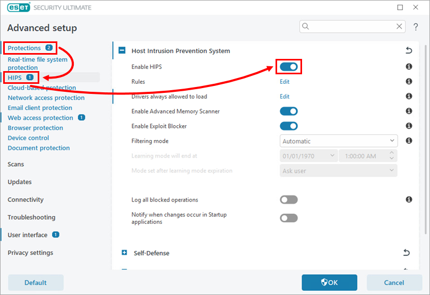Screen dimensions: 430x295
Task: Collapse Host Intrusion Prevention System section
Action: tap(122, 51)
